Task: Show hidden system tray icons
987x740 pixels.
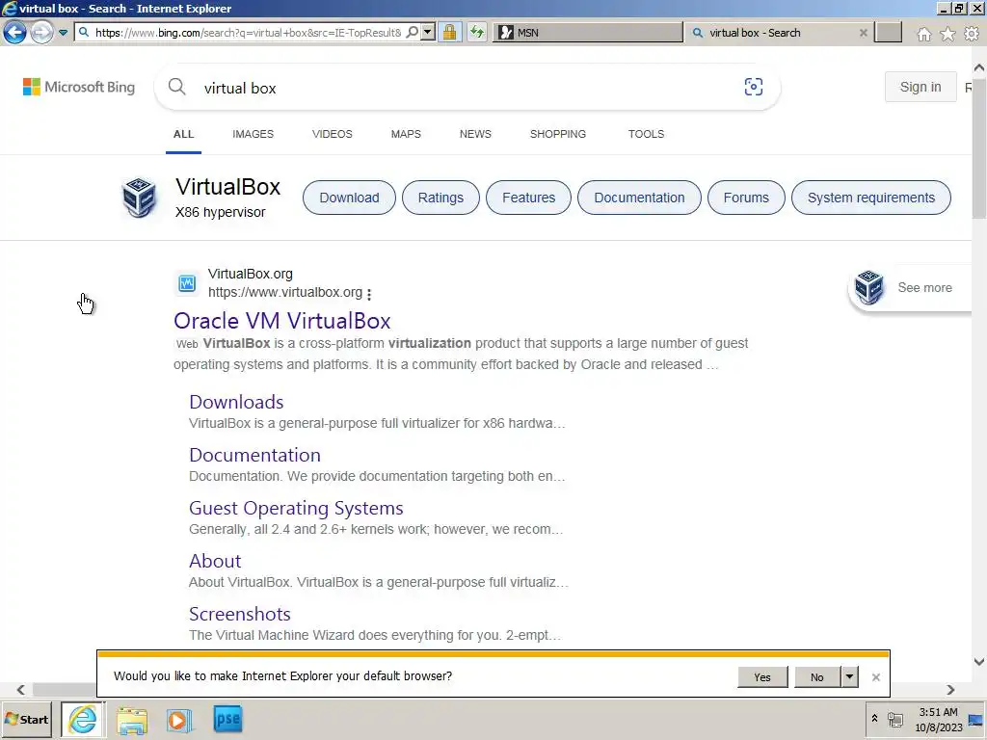Action: pos(874,718)
